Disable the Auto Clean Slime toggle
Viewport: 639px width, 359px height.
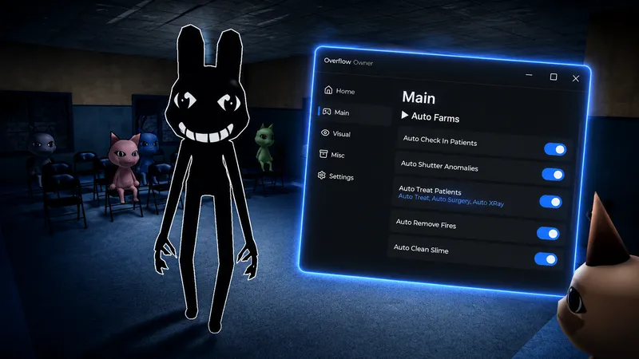546,258
